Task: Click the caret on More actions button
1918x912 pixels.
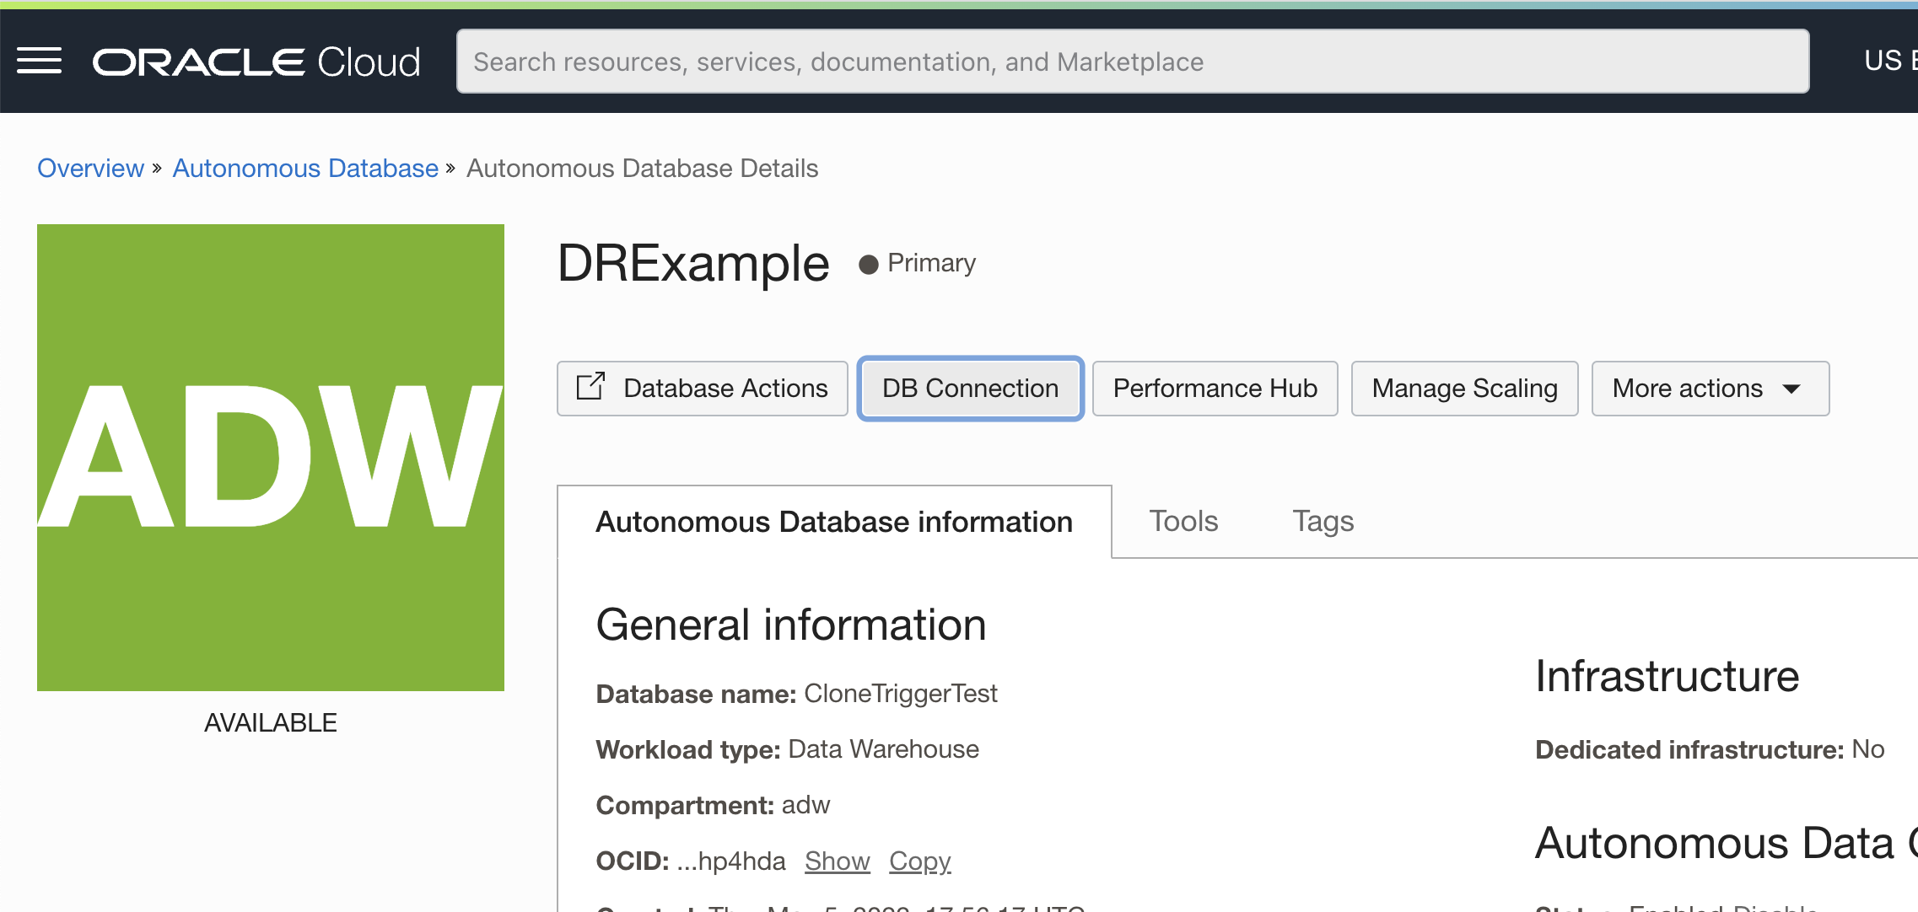Action: (1791, 389)
